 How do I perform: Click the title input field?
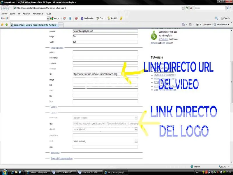click(105, 96)
